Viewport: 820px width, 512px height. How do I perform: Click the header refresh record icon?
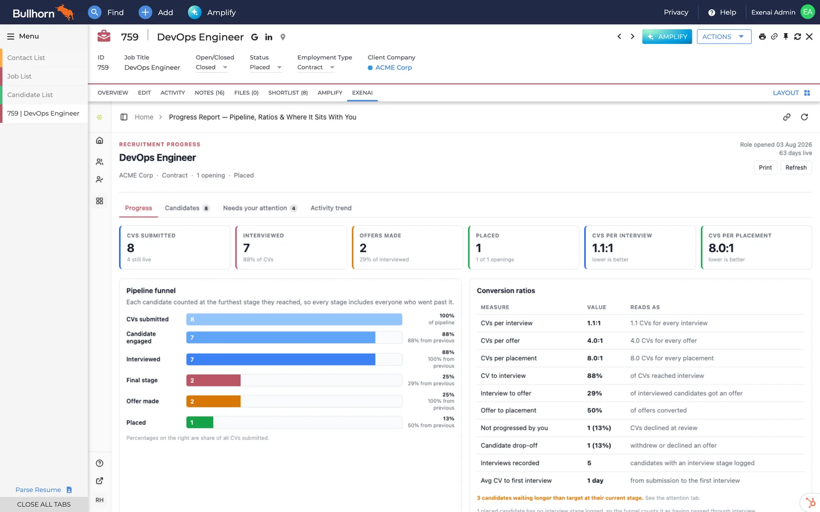coord(797,36)
